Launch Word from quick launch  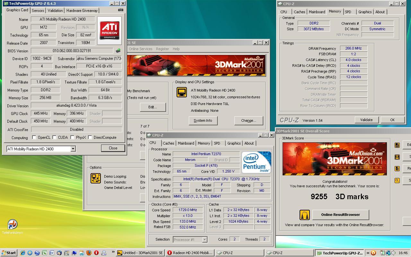[x=52, y=253]
